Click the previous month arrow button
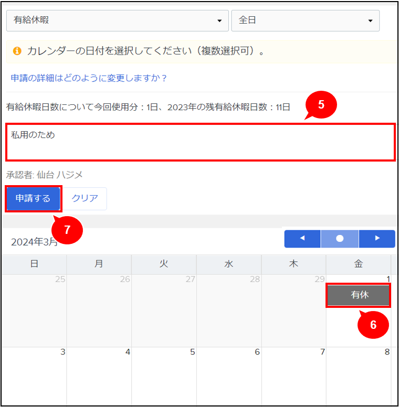The image size is (399, 407). 302,238
